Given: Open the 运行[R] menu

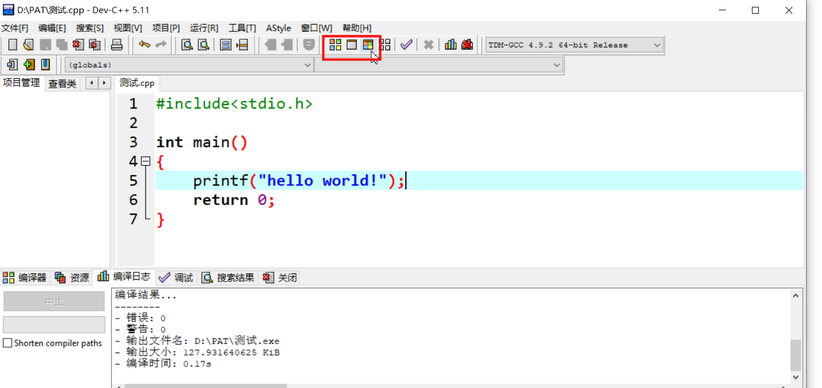Looking at the screenshot, I should [204, 28].
